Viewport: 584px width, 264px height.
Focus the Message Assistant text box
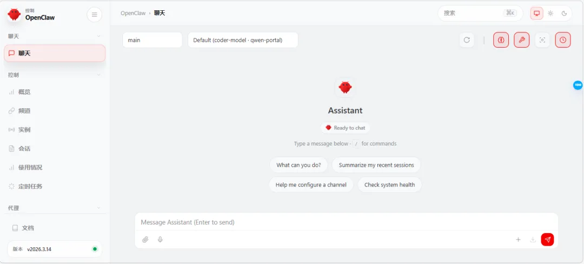(x=346, y=222)
